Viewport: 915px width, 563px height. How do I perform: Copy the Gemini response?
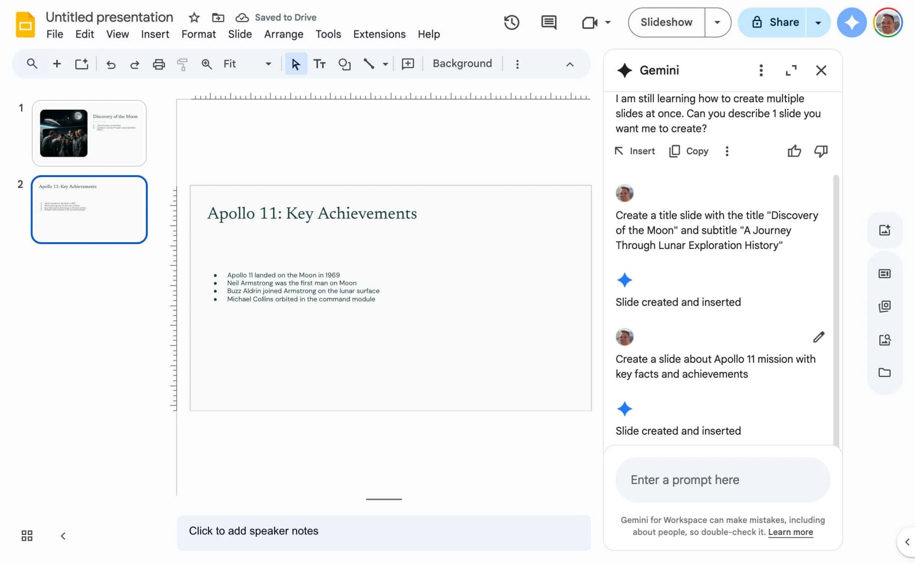tap(689, 151)
